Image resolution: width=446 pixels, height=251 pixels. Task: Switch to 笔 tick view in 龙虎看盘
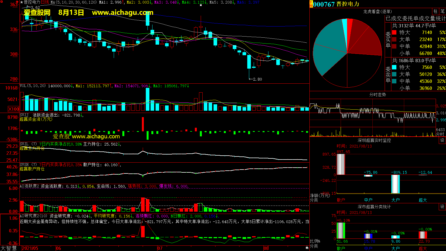(x=442, y=11)
